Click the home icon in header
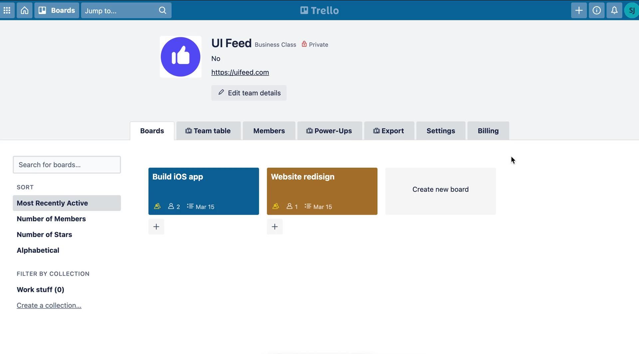The width and height of the screenshot is (639, 354). pos(24,10)
